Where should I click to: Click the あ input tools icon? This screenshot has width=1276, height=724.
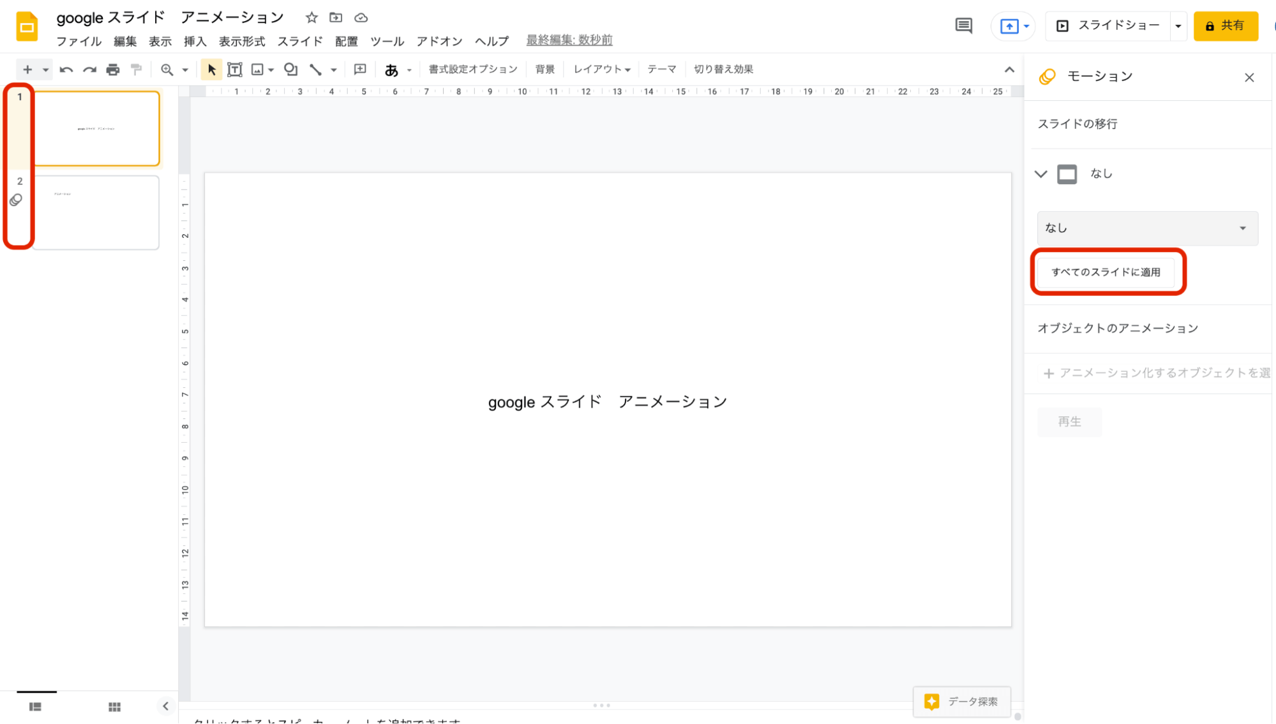(391, 70)
